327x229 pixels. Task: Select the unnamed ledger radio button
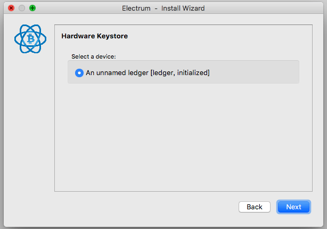79,72
